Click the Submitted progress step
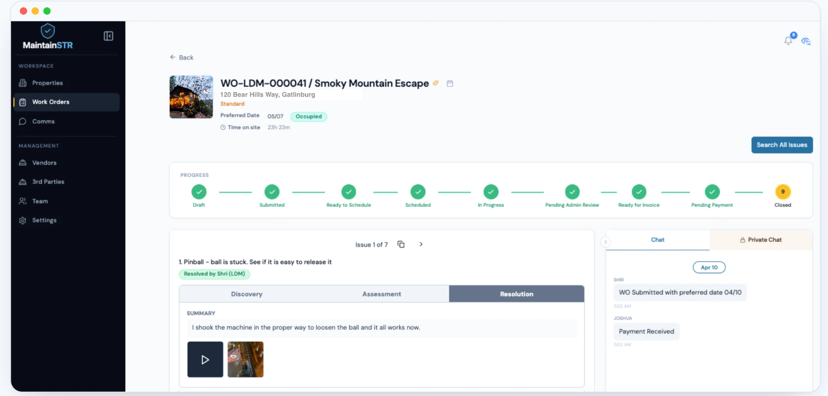 tap(272, 192)
